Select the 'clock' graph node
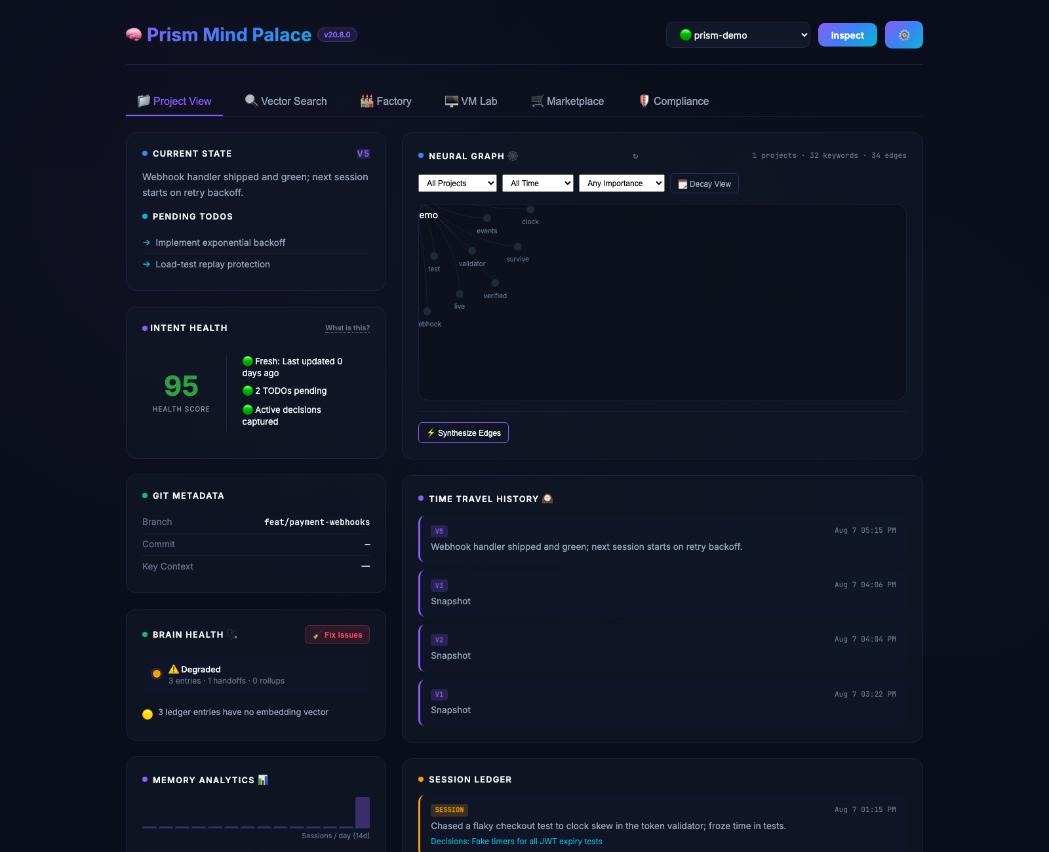 (x=530, y=210)
